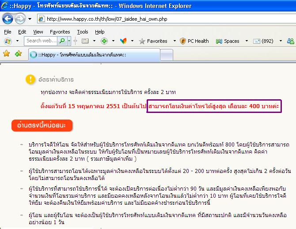Click the Windows Live logo toolbar icon

click(x=8, y=41)
